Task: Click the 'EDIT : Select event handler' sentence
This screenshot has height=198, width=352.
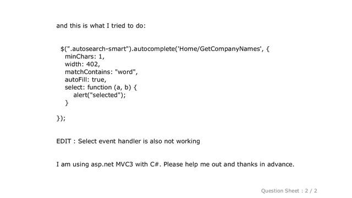Action: (128, 141)
